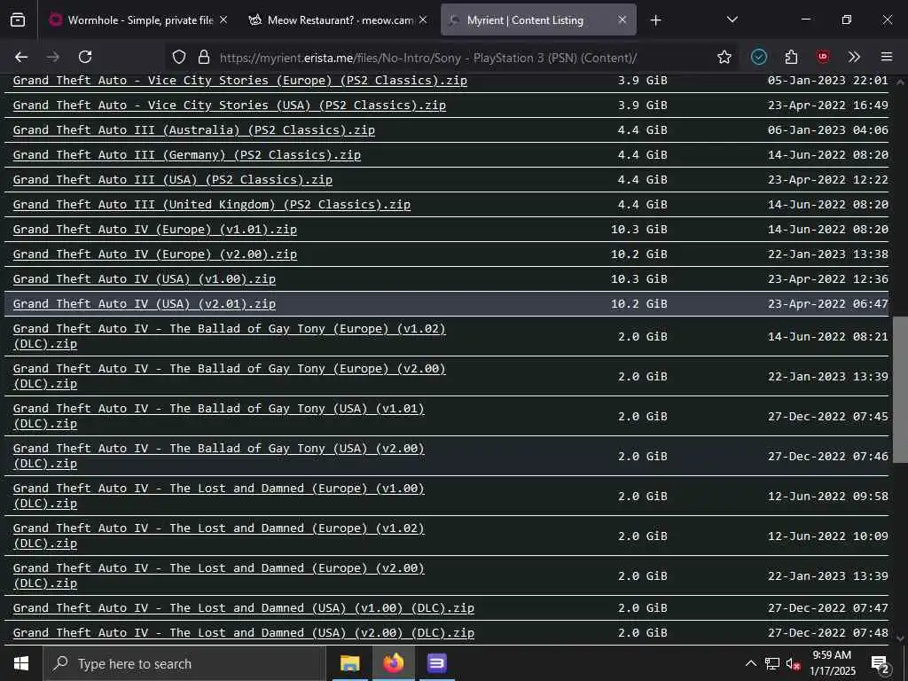Go back to previous page
Screen dimensions: 908x681
pos(21,57)
